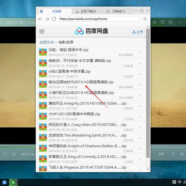186x186 pixels.
Task: Open the blue K taskbar app icon
Action: click(5, 183)
